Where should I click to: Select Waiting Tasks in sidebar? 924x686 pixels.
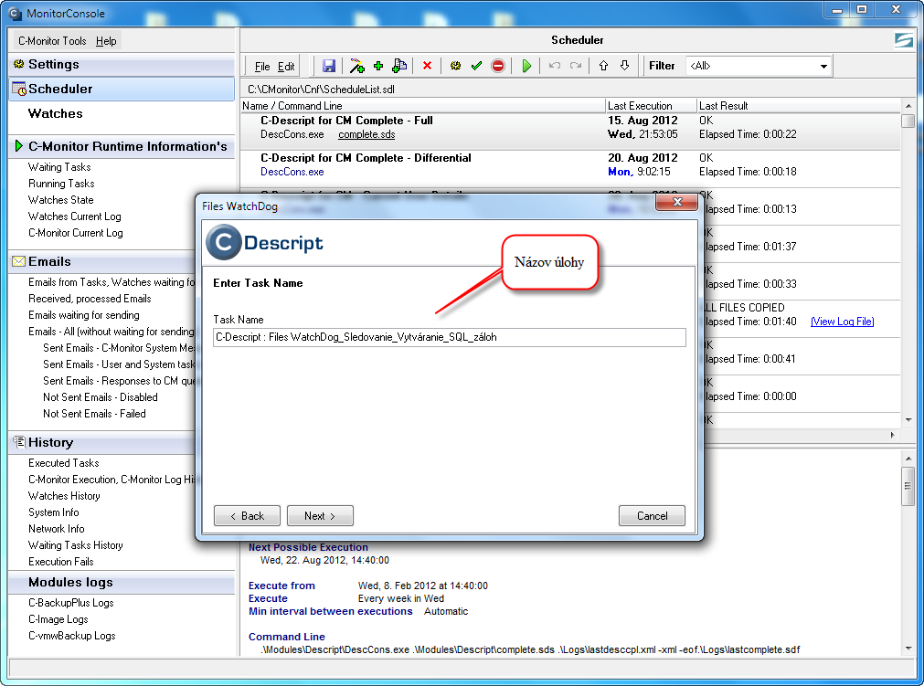(x=59, y=167)
